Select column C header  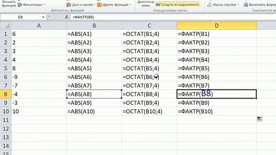[x=149, y=25]
